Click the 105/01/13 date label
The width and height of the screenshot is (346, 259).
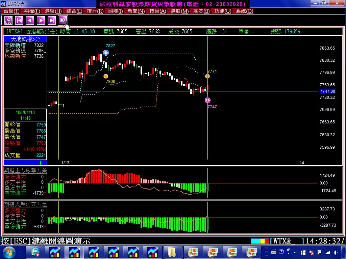tap(25, 112)
